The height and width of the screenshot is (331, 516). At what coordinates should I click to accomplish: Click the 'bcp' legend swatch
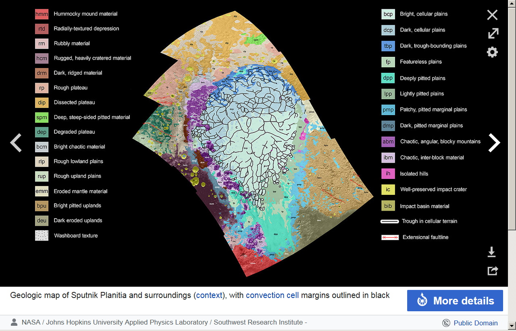(388, 14)
